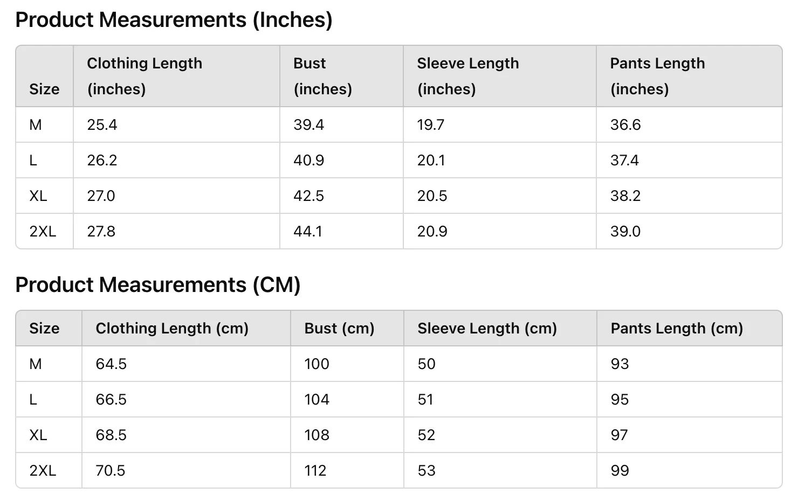This screenshot has width=798, height=501.
Task: Click the 20.9 sleeve length cell
Action: point(432,231)
